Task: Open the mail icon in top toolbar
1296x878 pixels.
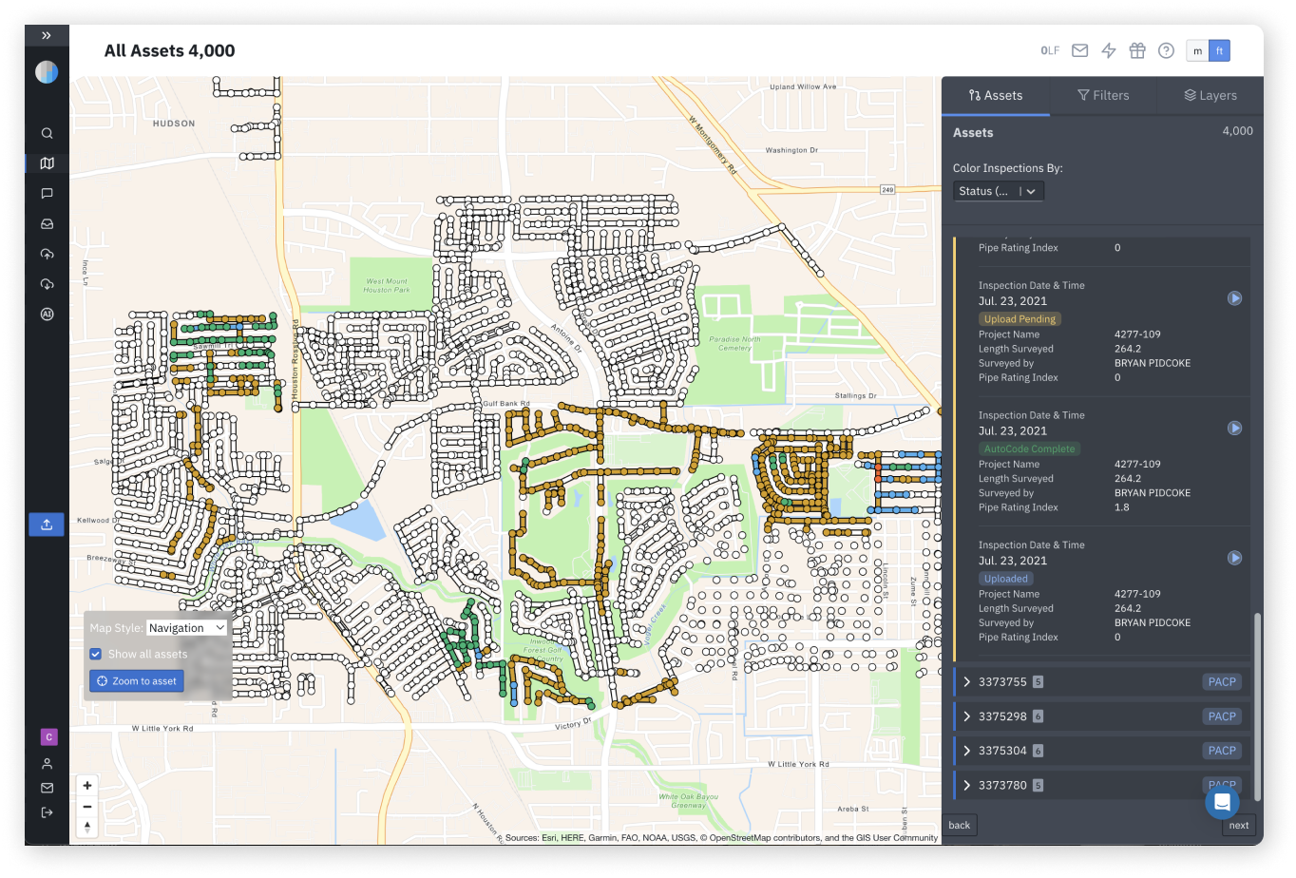Action: [x=1080, y=50]
